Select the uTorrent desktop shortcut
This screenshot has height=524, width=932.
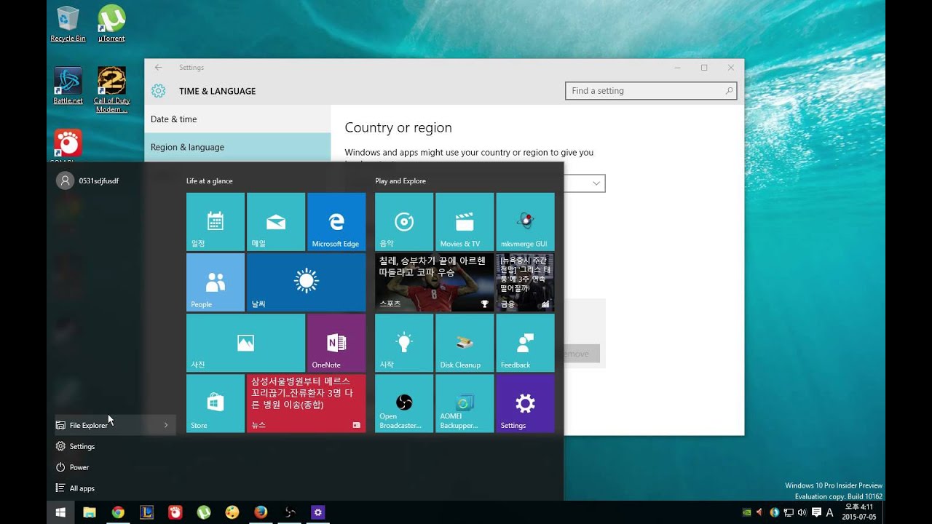(111, 24)
